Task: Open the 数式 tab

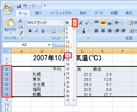Action: [83, 13]
